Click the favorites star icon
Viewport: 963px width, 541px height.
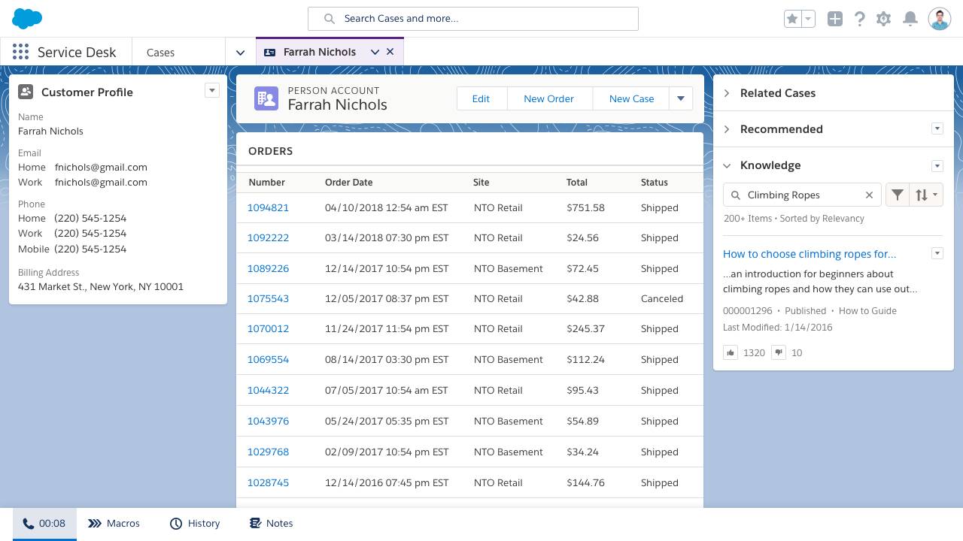point(791,19)
